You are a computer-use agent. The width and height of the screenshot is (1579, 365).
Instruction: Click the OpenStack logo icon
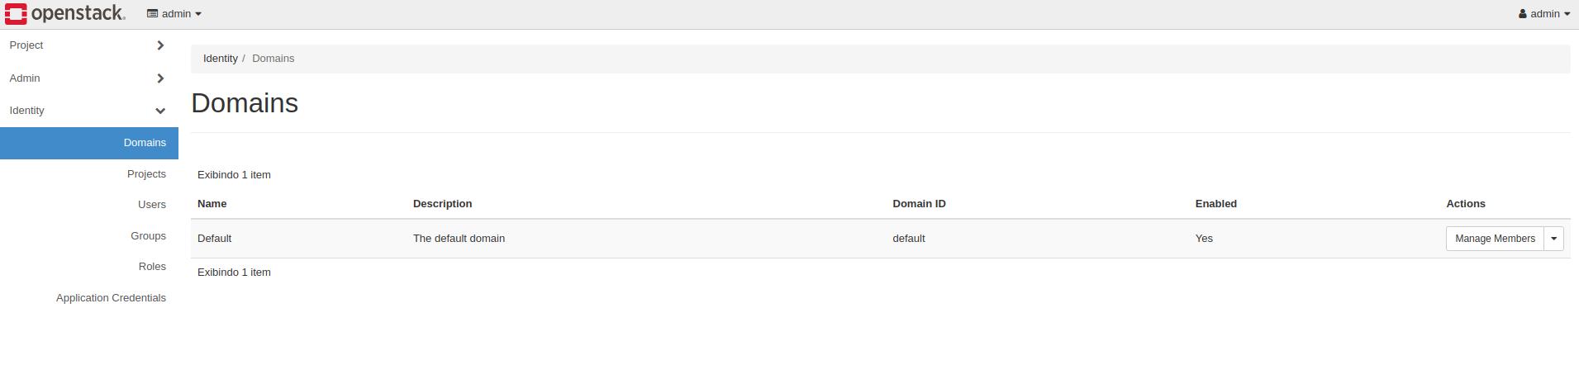pos(16,14)
